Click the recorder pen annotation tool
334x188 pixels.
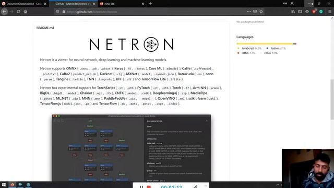195,187
